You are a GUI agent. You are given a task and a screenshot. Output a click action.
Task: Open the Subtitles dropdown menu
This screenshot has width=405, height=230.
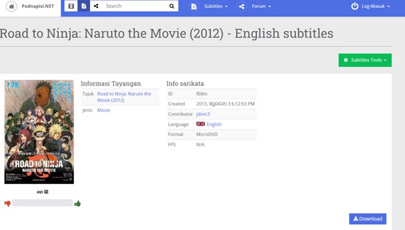pos(216,6)
